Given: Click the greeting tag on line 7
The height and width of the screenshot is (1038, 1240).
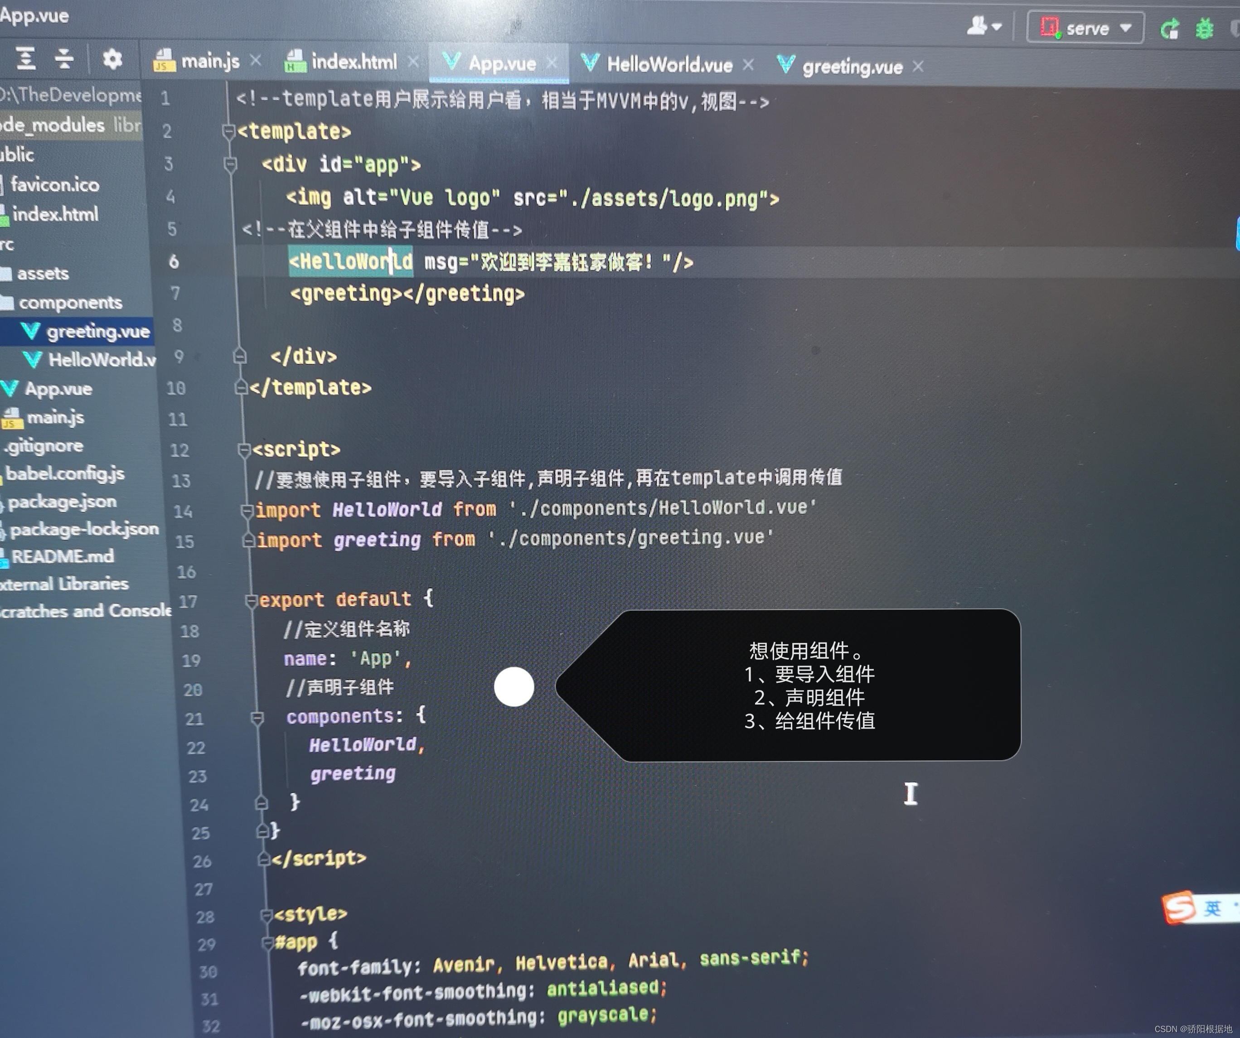Looking at the screenshot, I should (x=407, y=294).
